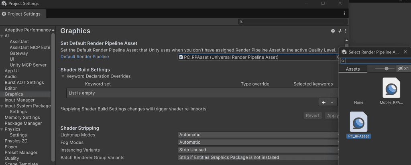
Task: Open Editor settings
Action: [x=11, y=88]
